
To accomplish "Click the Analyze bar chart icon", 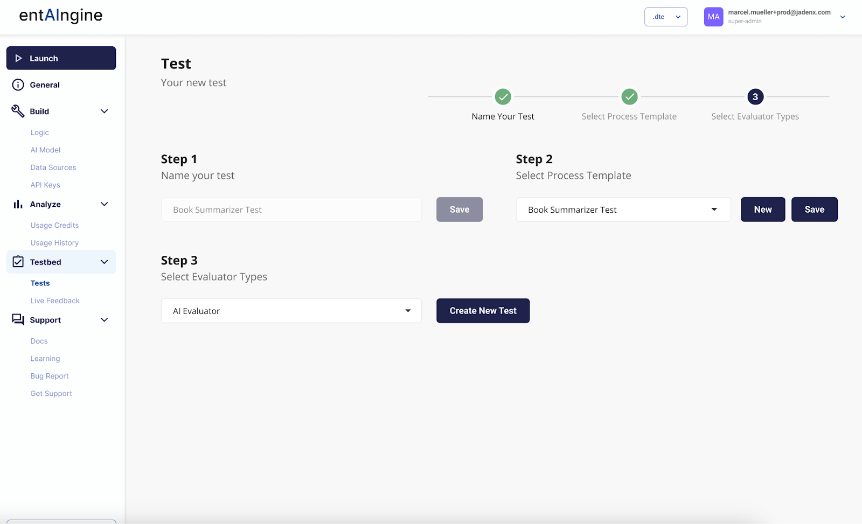I will 18,204.
